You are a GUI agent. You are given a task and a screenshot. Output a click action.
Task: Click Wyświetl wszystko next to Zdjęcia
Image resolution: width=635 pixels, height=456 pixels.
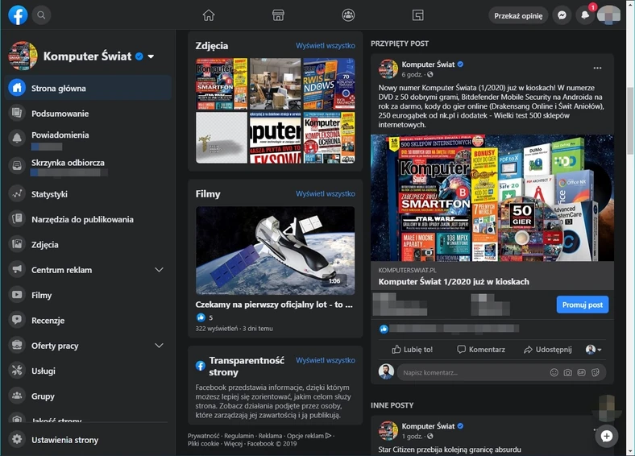[326, 45]
